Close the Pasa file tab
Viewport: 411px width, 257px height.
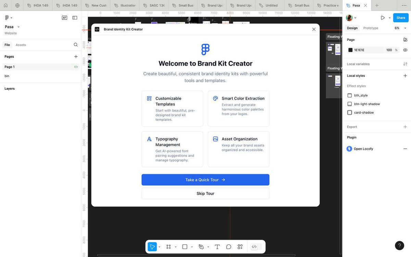tap(365, 5)
